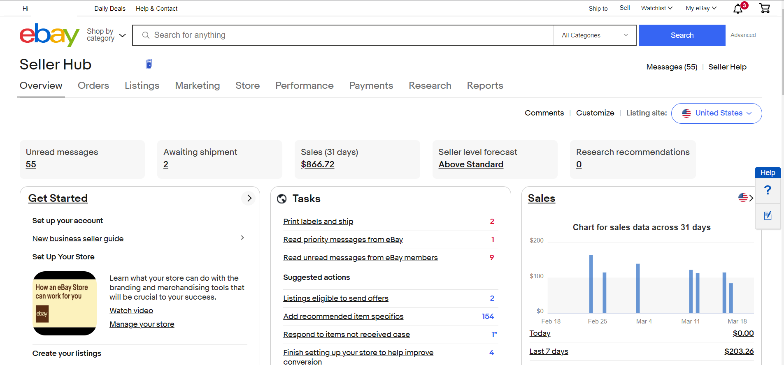This screenshot has width=784, height=365.
Task: Click the blue Search button
Action: [x=682, y=35]
